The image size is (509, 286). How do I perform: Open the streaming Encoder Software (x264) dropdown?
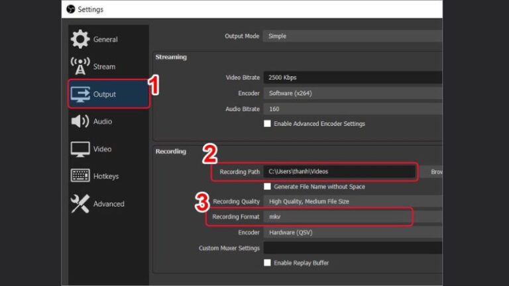coord(353,93)
